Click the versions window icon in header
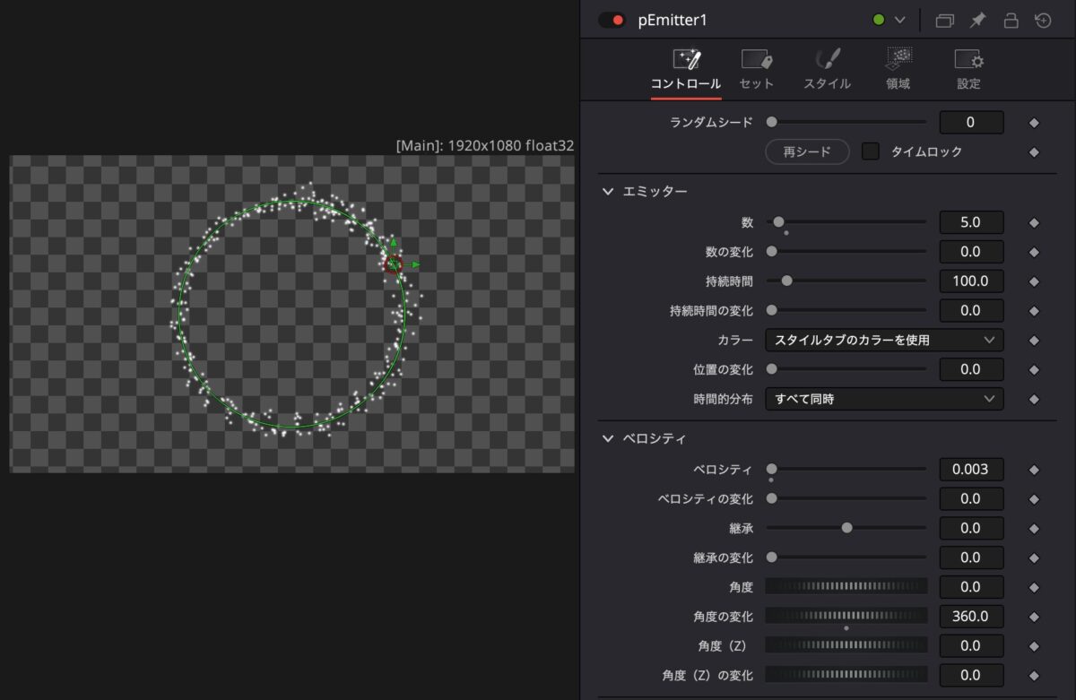This screenshot has height=700, width=1076. pos(944,20)
